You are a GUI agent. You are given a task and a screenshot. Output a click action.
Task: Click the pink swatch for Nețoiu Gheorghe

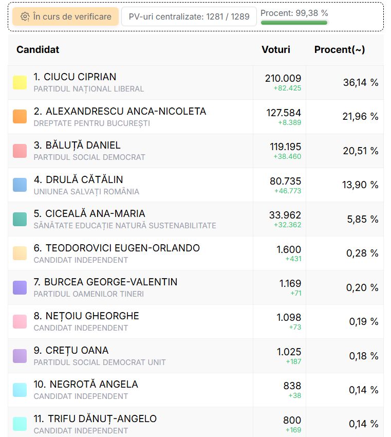[x=20, y=321]
